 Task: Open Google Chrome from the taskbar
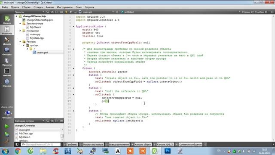pyautogui.click(x=18, y=151)
